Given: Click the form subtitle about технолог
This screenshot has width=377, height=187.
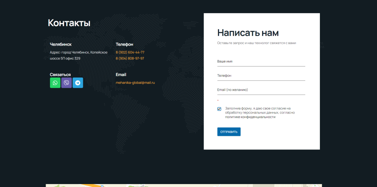Looking at the screenshot, I should tap(257, 43).
